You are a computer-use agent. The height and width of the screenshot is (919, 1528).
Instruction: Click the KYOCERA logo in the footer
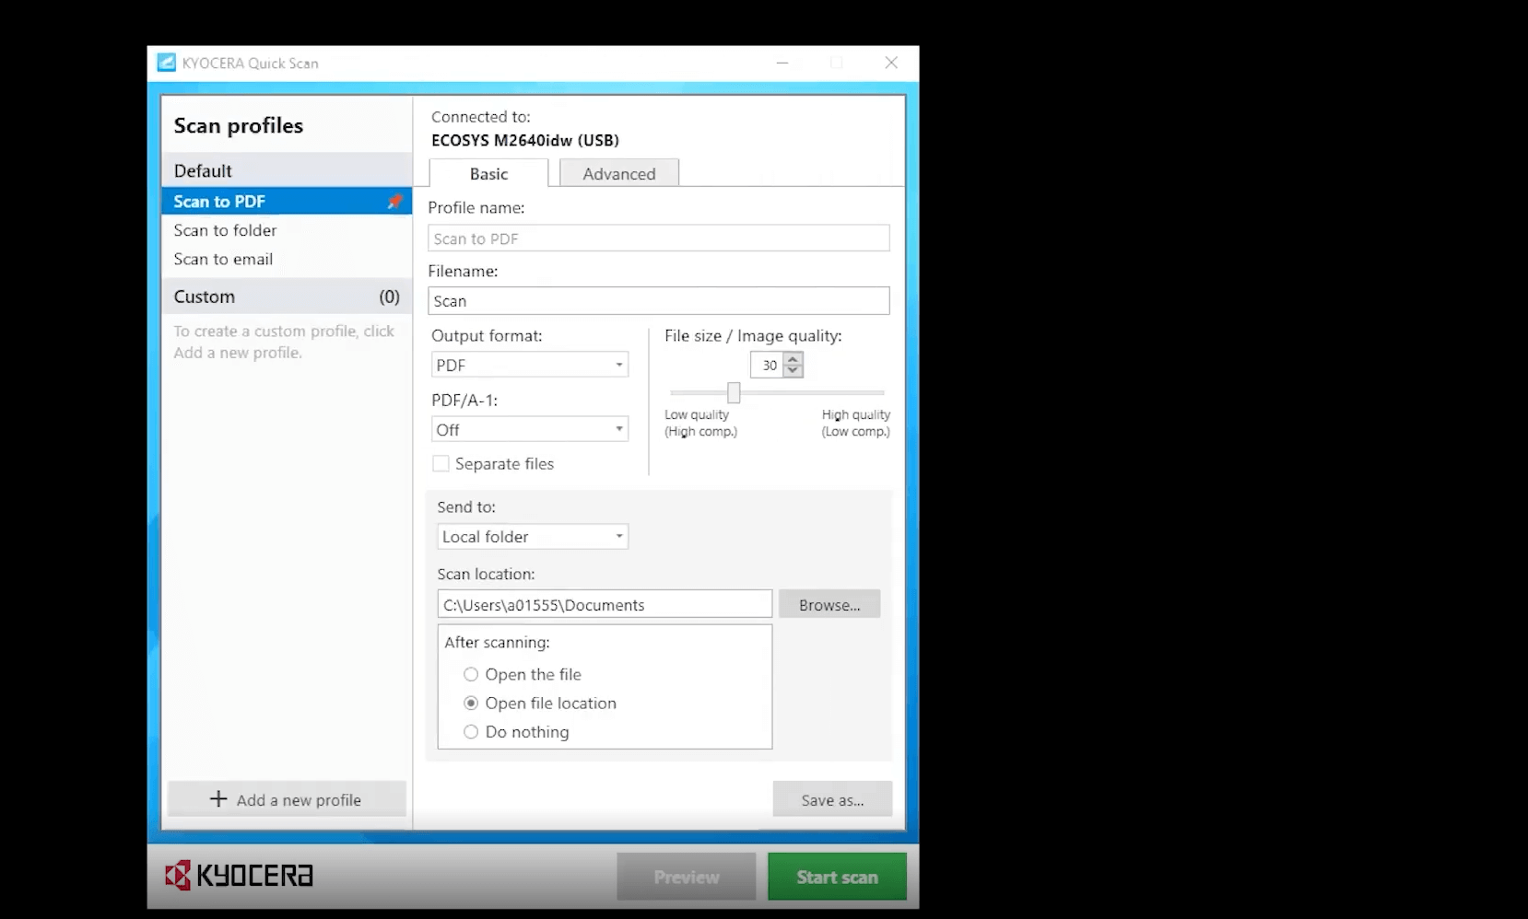click(x=238, y=875)
